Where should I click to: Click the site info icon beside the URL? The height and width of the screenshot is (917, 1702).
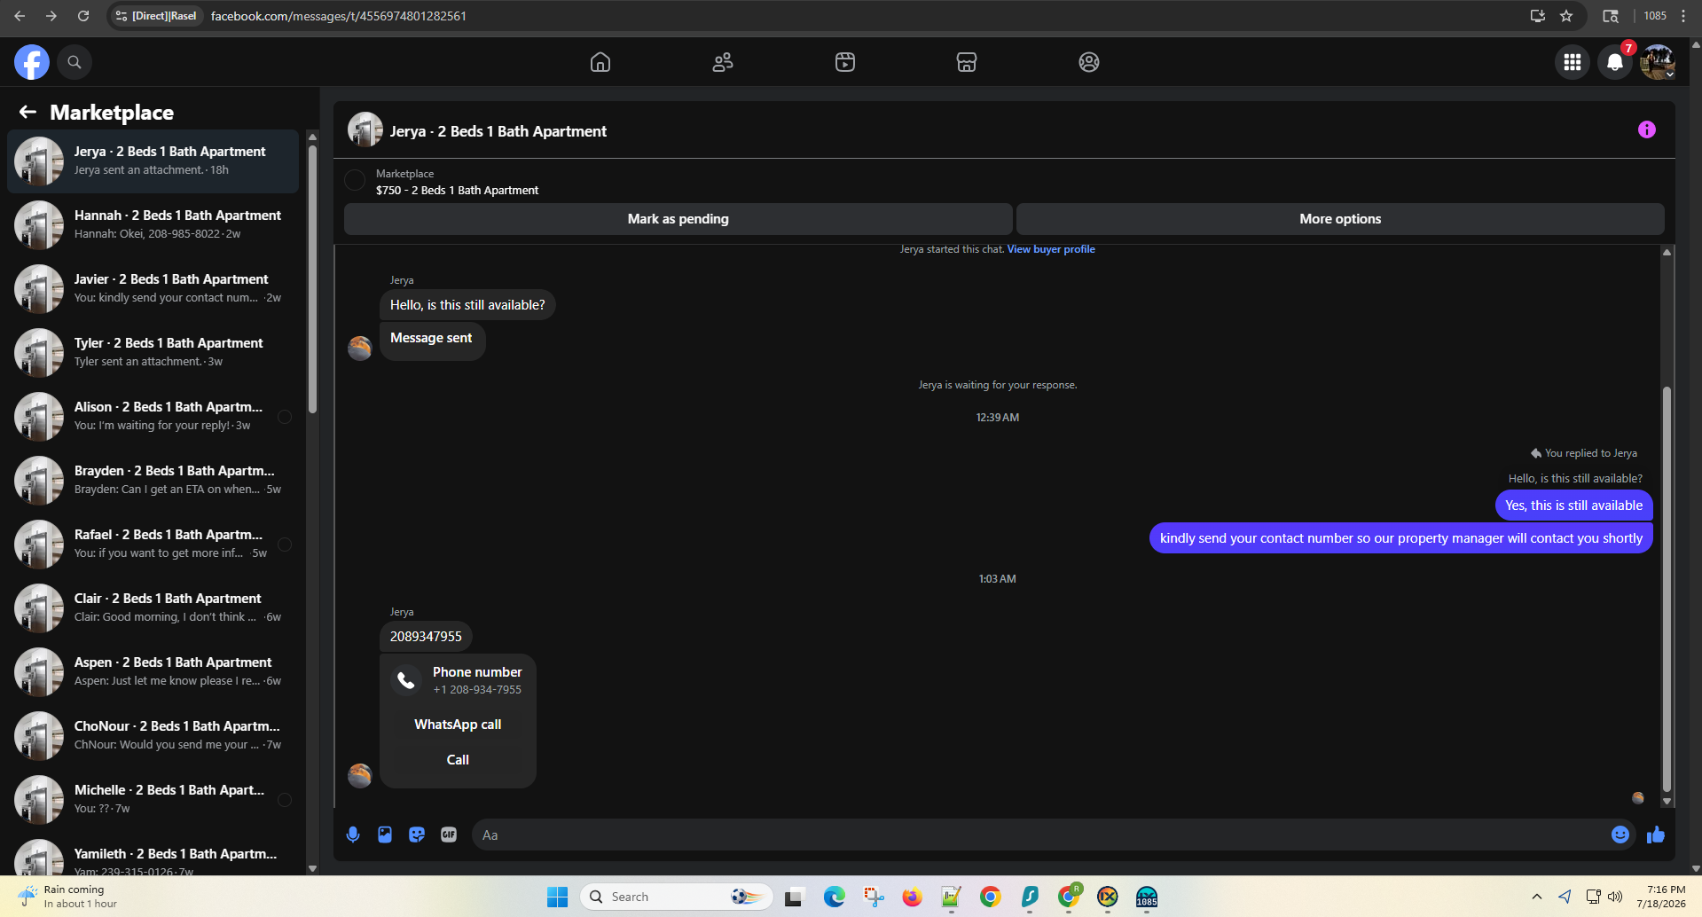click(122, 16)
